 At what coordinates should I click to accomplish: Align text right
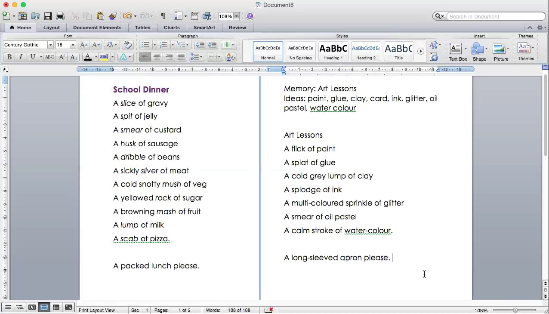point(169,57)
